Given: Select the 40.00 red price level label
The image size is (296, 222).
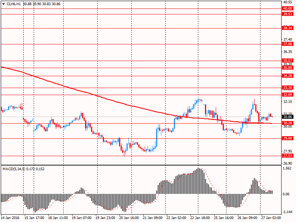Looking at the screenshot, I should [287, 9].
